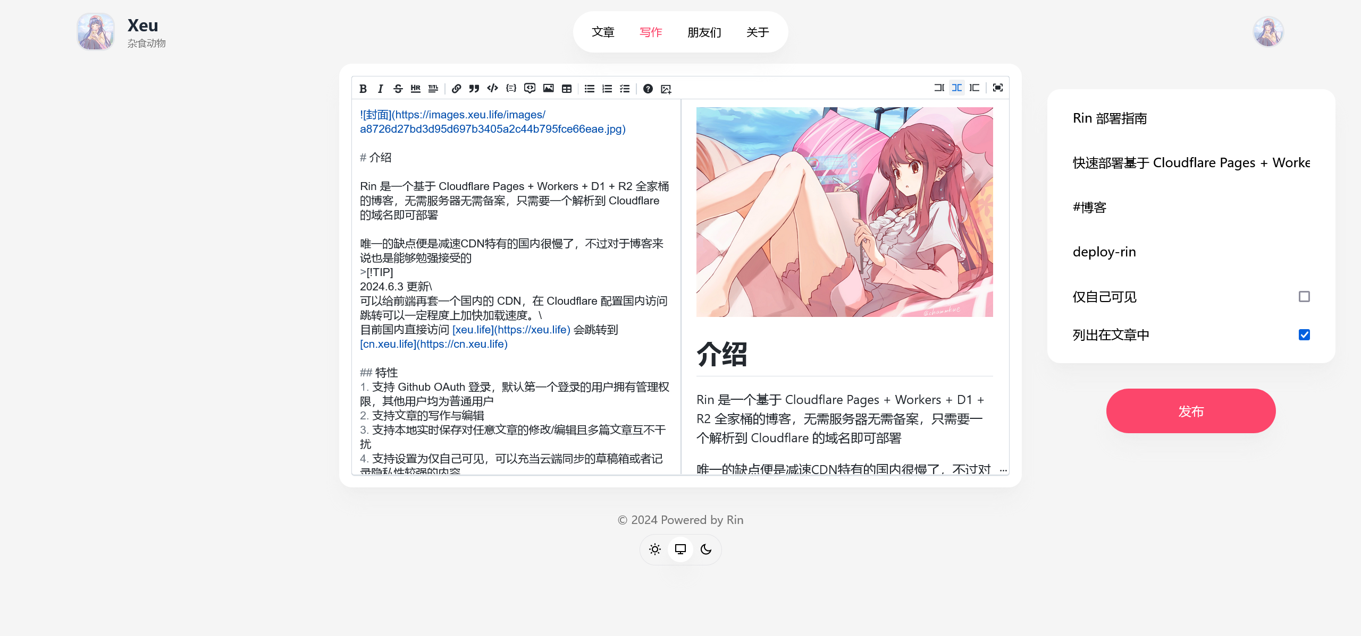Apply italic formatting
This screenshot has height=636, width=1361.
point(380,89)
